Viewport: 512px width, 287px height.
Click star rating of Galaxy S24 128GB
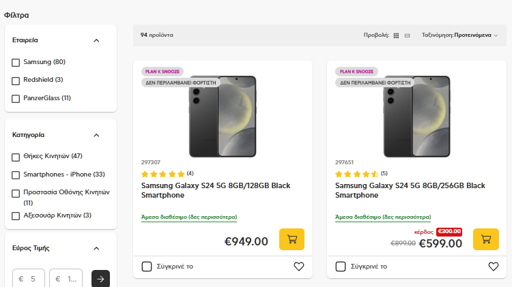coord(162,174)
